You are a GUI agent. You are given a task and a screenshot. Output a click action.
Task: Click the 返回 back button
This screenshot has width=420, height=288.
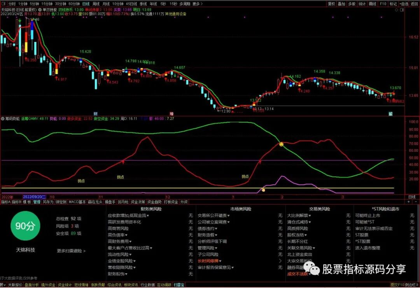415,4
